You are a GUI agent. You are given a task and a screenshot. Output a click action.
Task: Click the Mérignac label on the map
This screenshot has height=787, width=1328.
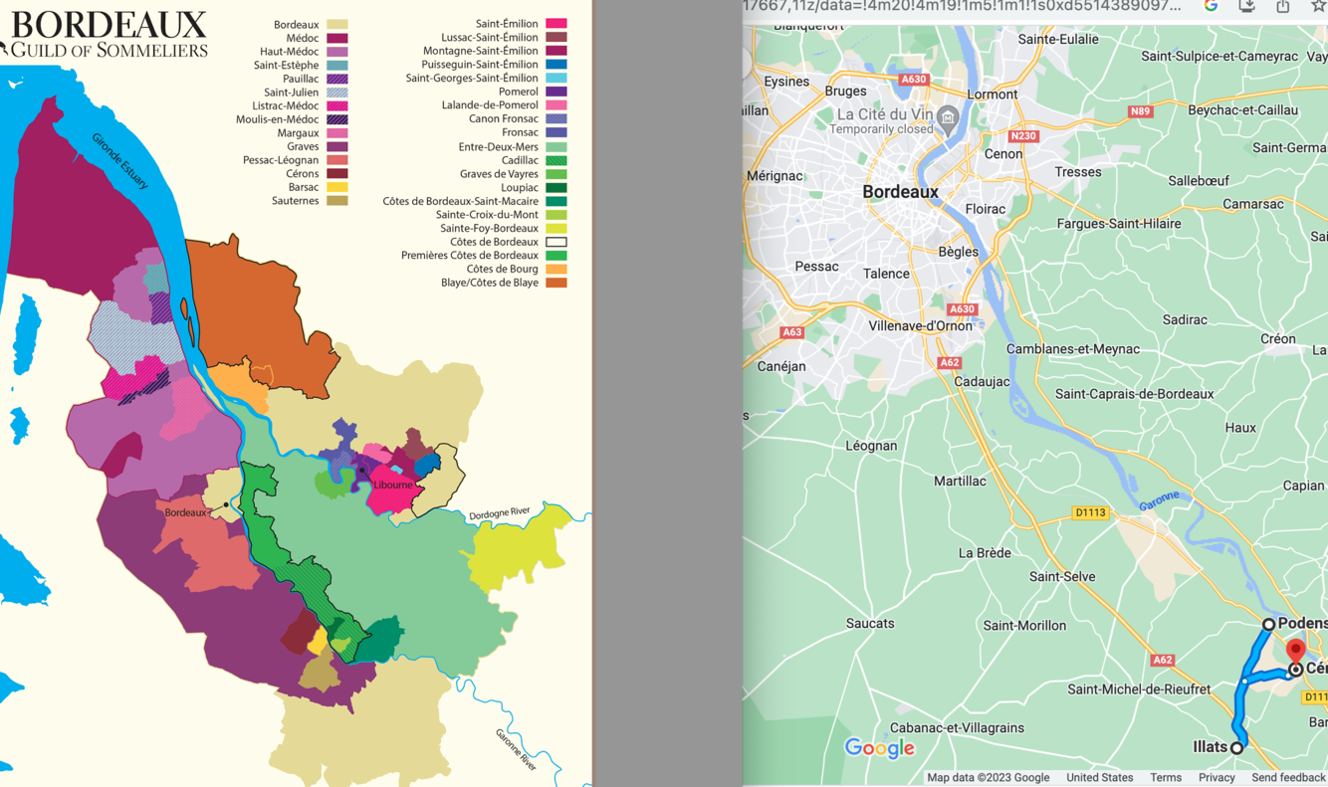tap(775, 176)
